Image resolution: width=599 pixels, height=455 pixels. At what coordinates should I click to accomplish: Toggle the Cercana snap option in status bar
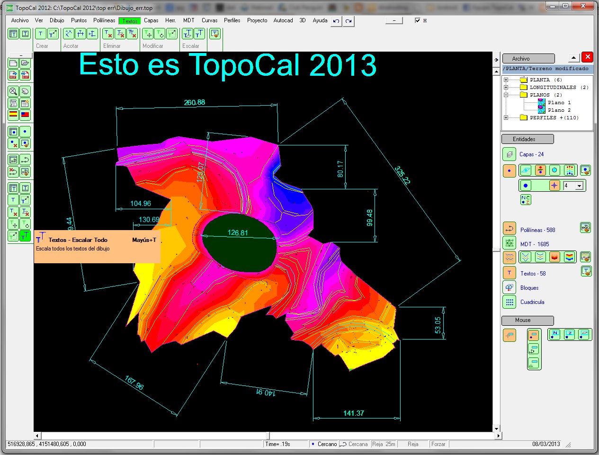point(354,444)
